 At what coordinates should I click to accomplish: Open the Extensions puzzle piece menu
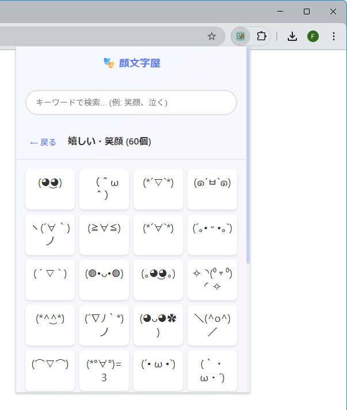click(261, 36)
